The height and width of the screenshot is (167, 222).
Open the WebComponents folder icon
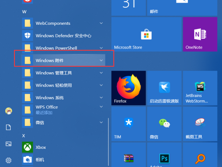27,23
